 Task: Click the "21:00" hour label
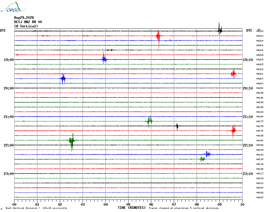(x=9, y=117)
